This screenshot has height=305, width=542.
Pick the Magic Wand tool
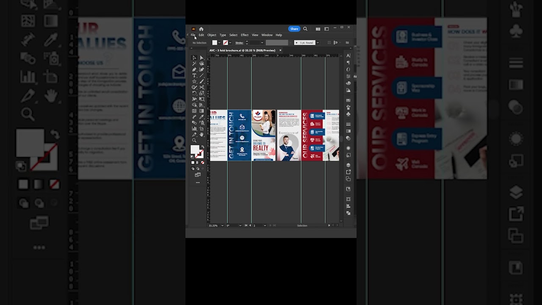(x=194, y=64)
